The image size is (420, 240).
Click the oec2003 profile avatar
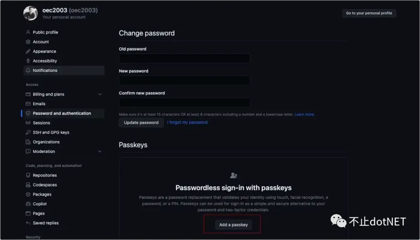[x=30, y=13]
